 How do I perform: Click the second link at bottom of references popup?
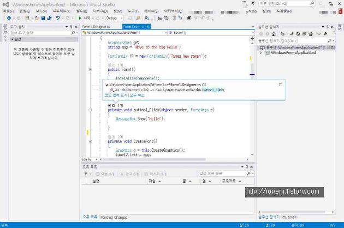click(137, 95)
